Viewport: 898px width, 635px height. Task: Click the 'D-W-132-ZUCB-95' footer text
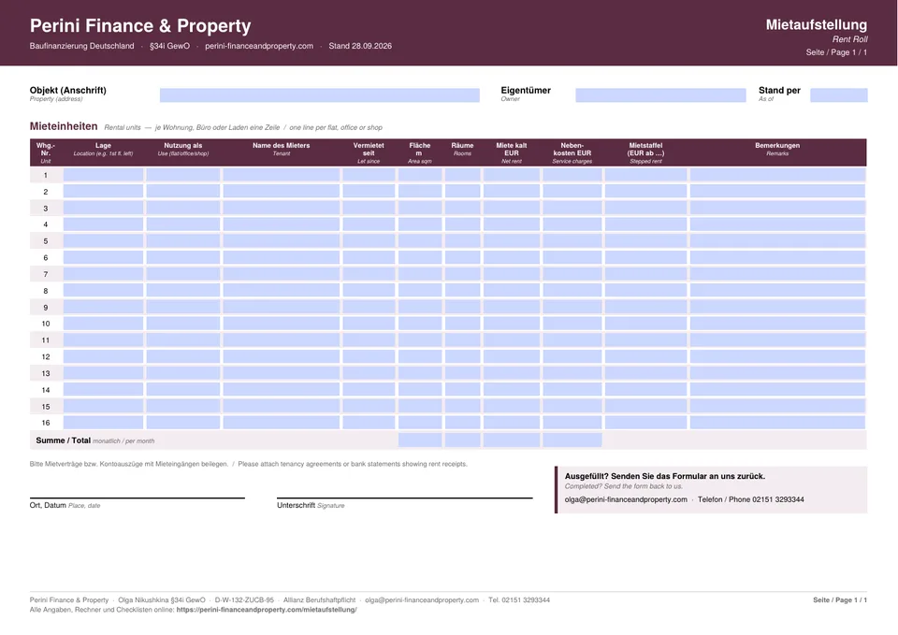point(244,600)
